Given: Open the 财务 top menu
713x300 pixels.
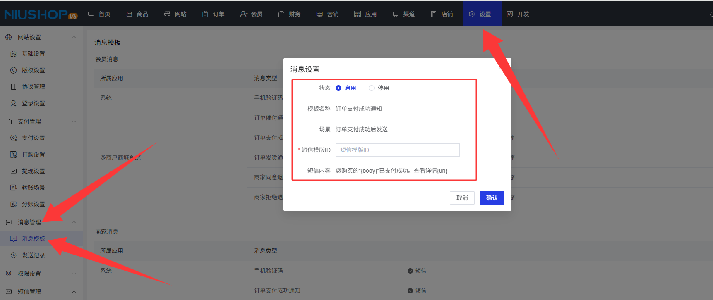Looking at the screenshot, I should 290,14.
